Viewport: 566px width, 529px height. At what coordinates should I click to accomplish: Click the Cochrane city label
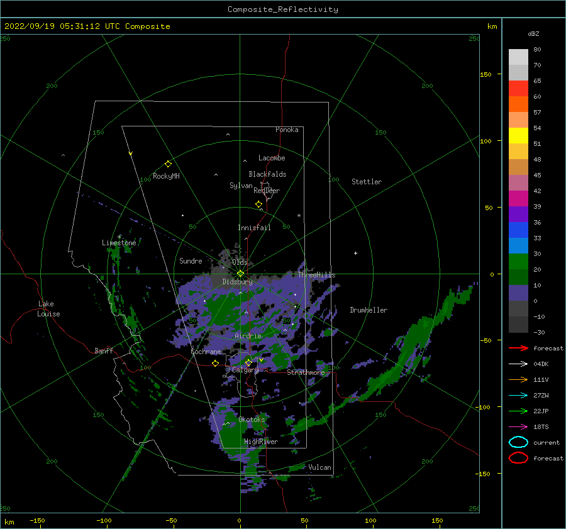pyautogui.click(x=206, y=352)
